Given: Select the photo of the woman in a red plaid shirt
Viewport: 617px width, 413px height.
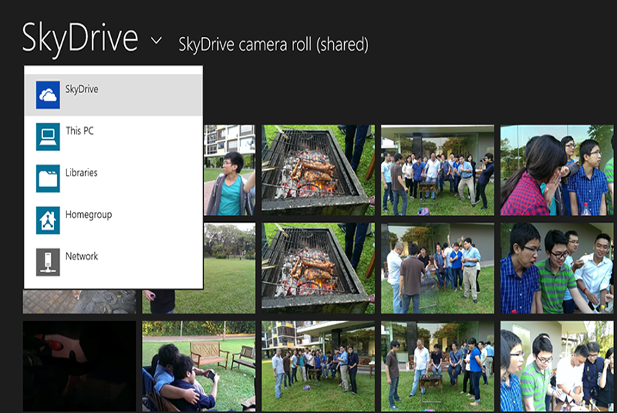Looking at the screenshot, I should (557, 170).
